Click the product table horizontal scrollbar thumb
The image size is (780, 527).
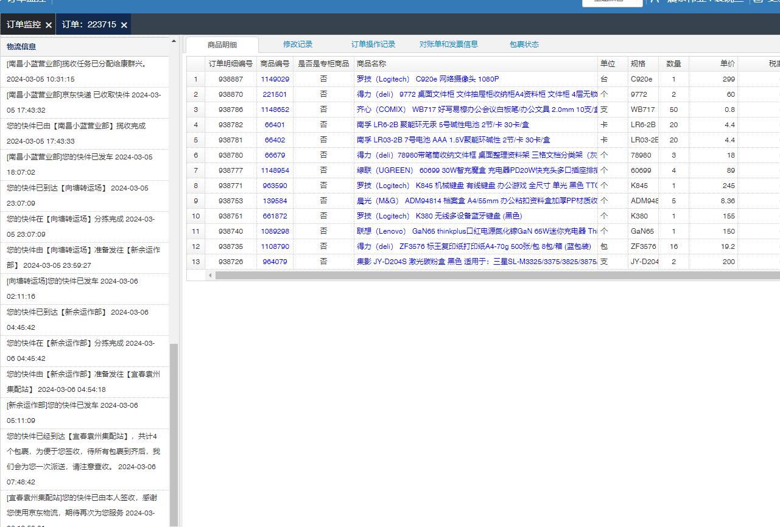click(497, 276)
